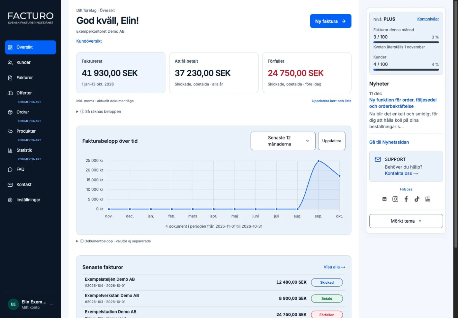Click the Facebook icon under Följ oss
458x318 pixels.
click(406, 199)
